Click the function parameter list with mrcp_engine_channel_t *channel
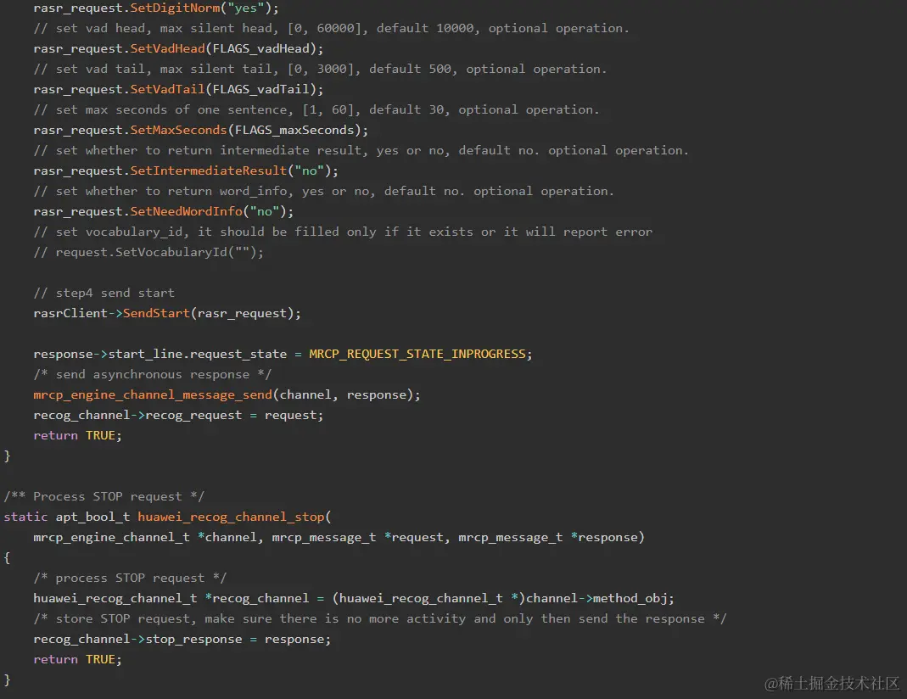 [x=339, y=538]
